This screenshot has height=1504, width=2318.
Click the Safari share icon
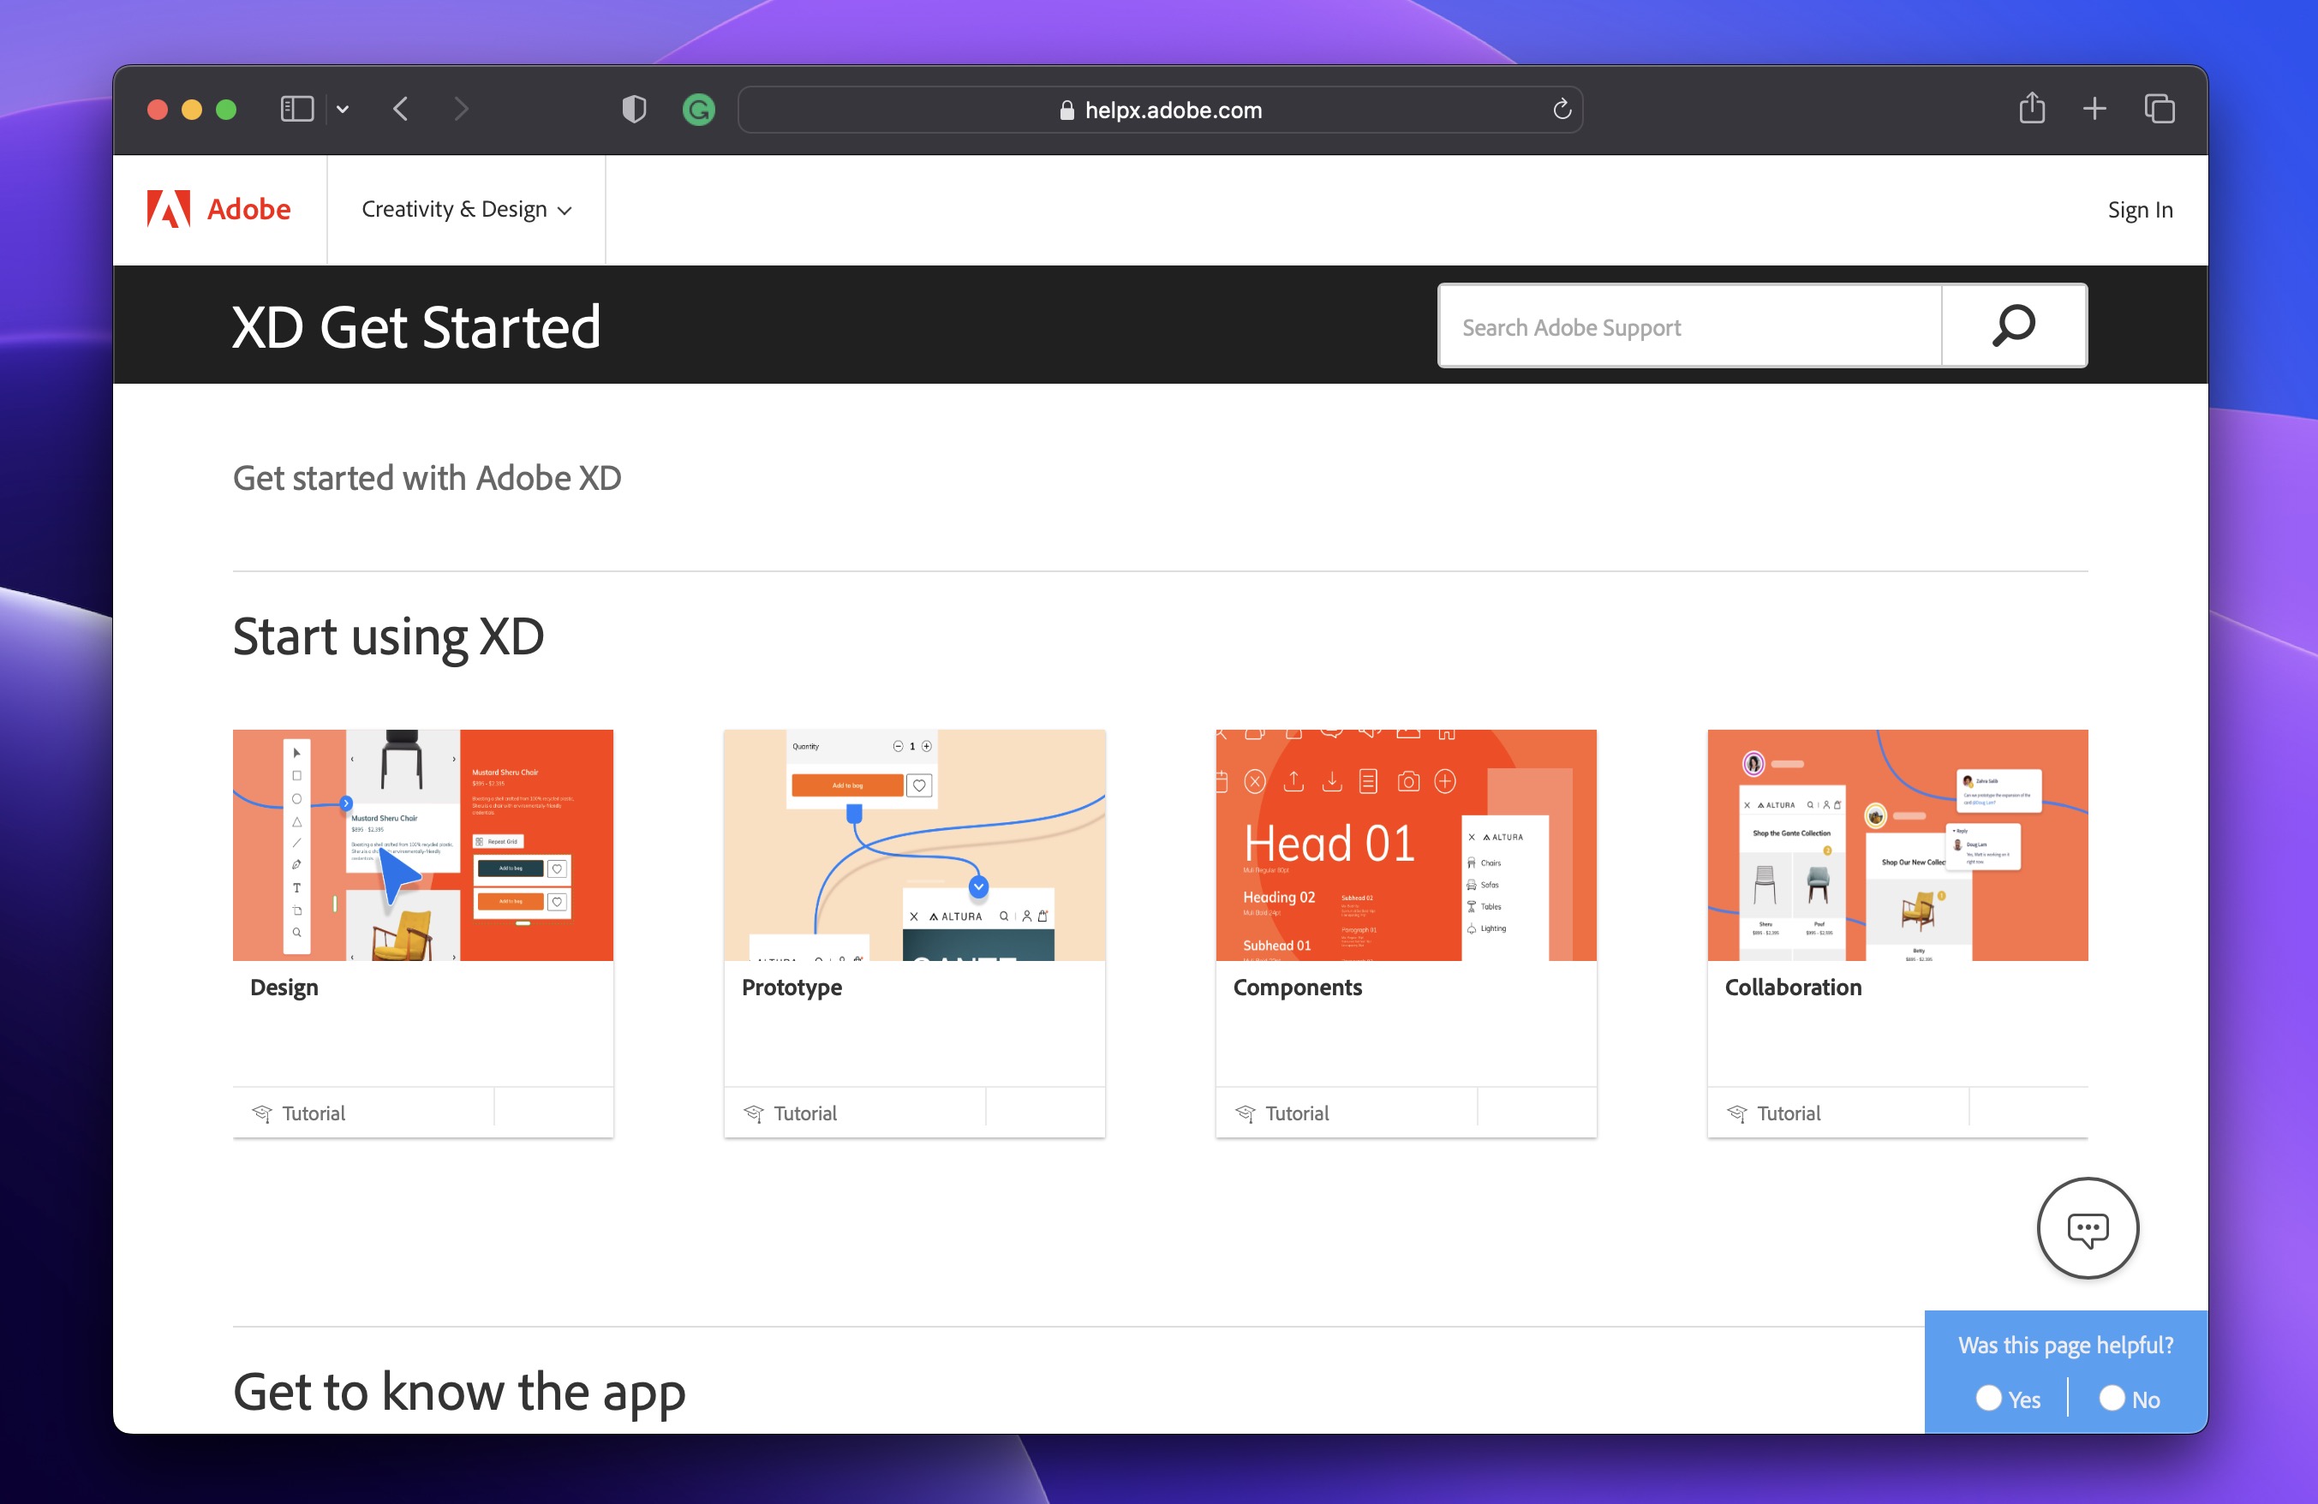2032,109
